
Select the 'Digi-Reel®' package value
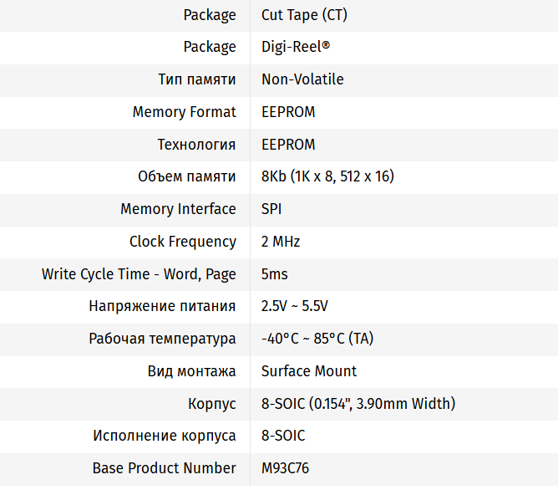[x=296, y=47]
